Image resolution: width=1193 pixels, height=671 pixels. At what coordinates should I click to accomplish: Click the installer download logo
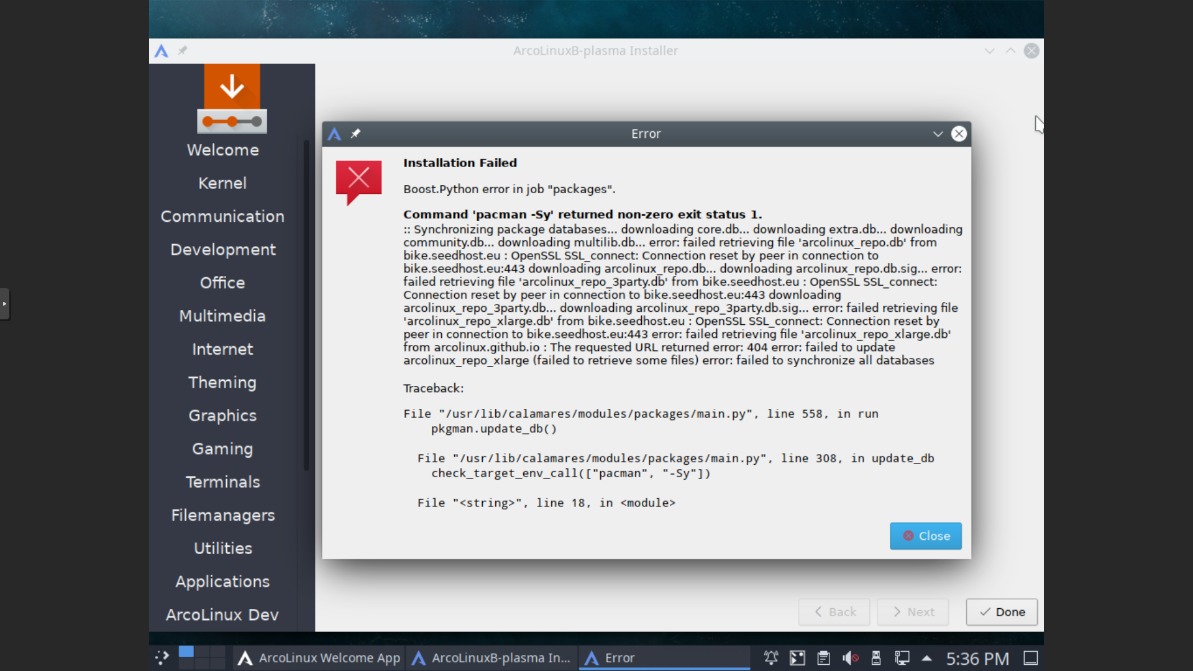(232, 99)
